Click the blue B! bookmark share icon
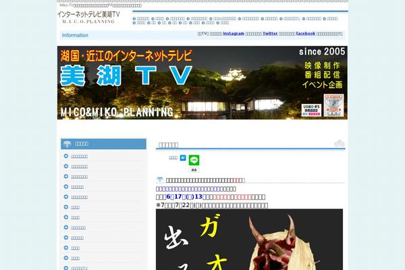 (x=183, y=158)
